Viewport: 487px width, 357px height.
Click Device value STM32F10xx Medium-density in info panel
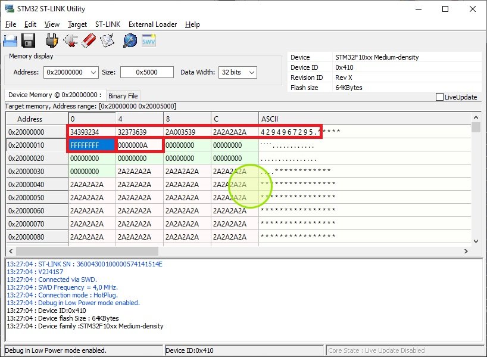click(x=377, y=57)
